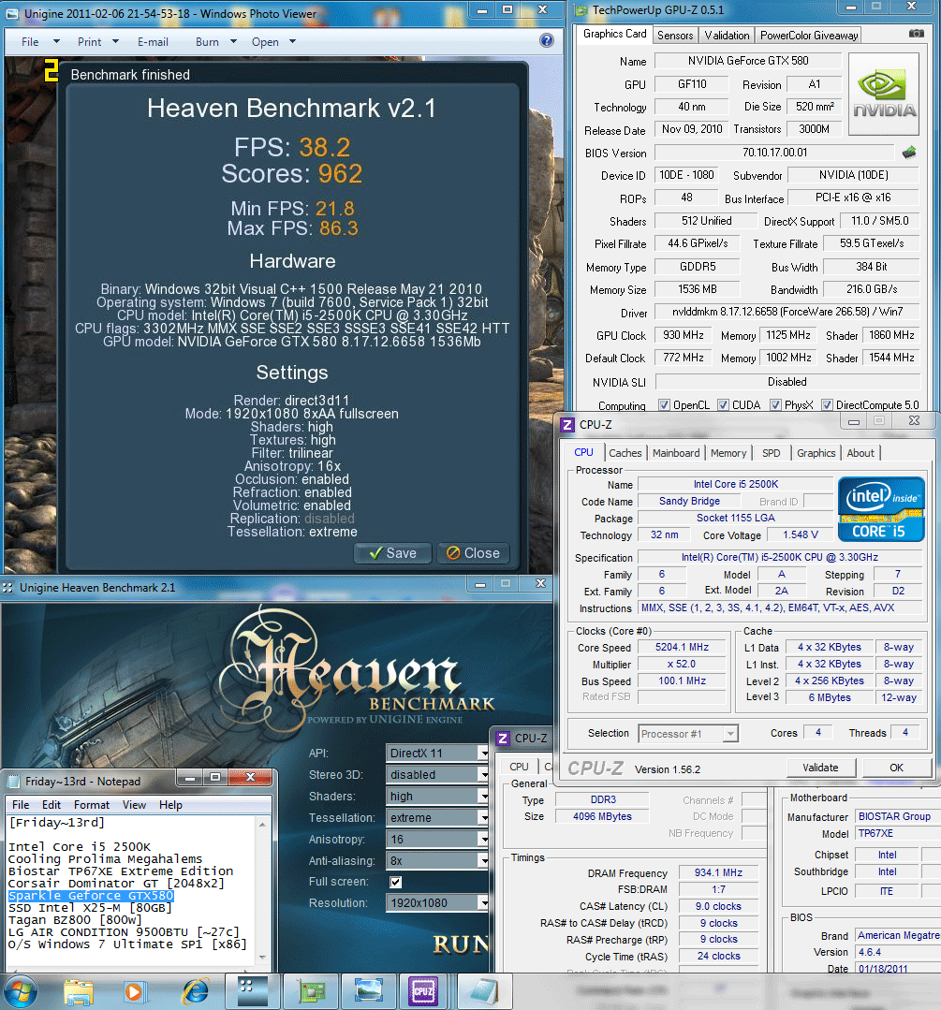941x1010 pixels.
Task: Open the Photo Viewer Open menu
Action: pyautogui.click(x=273, y=42)
